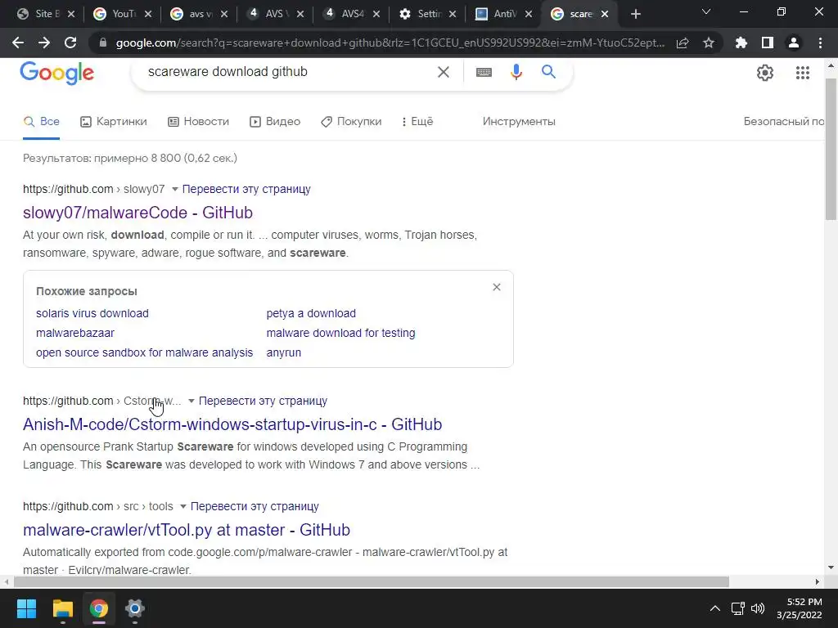Open the on-screen keyboard input tool
This screenshot has width=838, height=628.
click(484, 72)
